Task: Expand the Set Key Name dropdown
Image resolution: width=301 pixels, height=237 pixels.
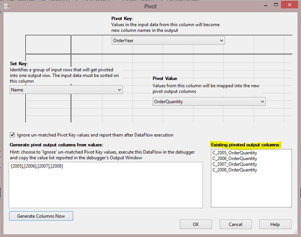Action: click(66, 90)
